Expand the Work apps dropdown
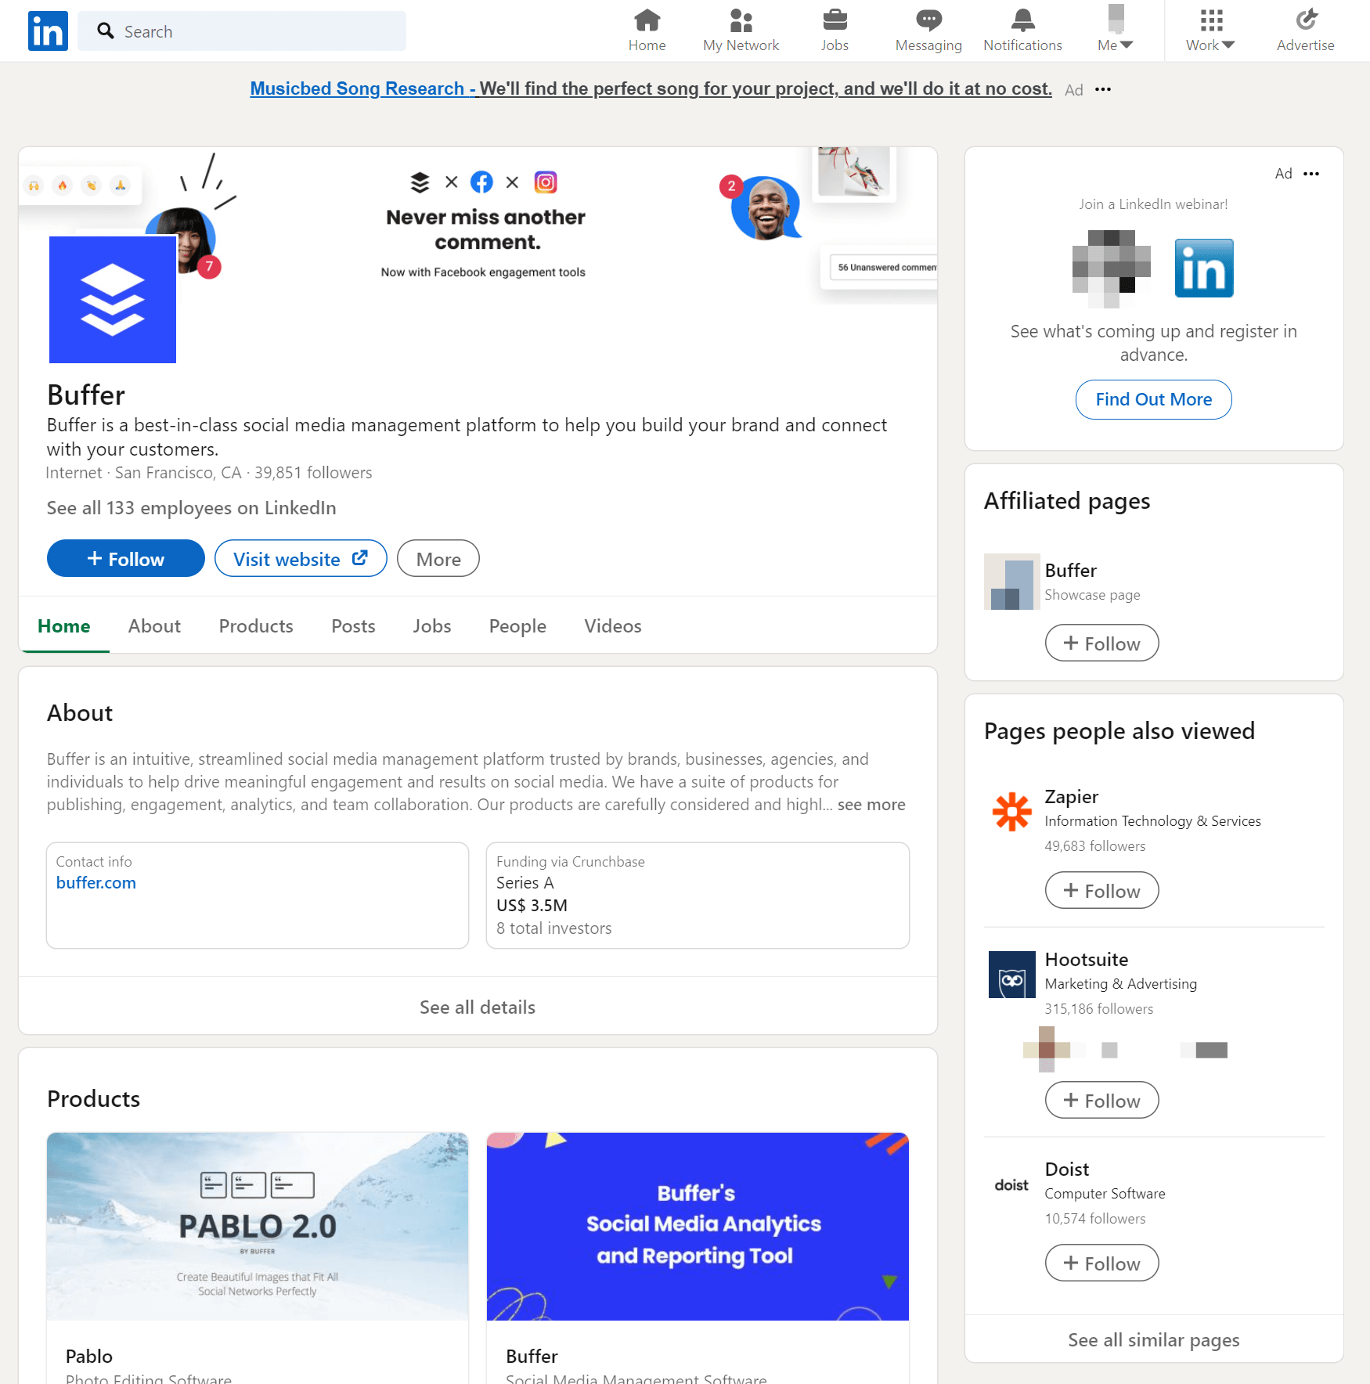The height and width of the screenshot is (1384, 1370). (x=1210, y=31)
